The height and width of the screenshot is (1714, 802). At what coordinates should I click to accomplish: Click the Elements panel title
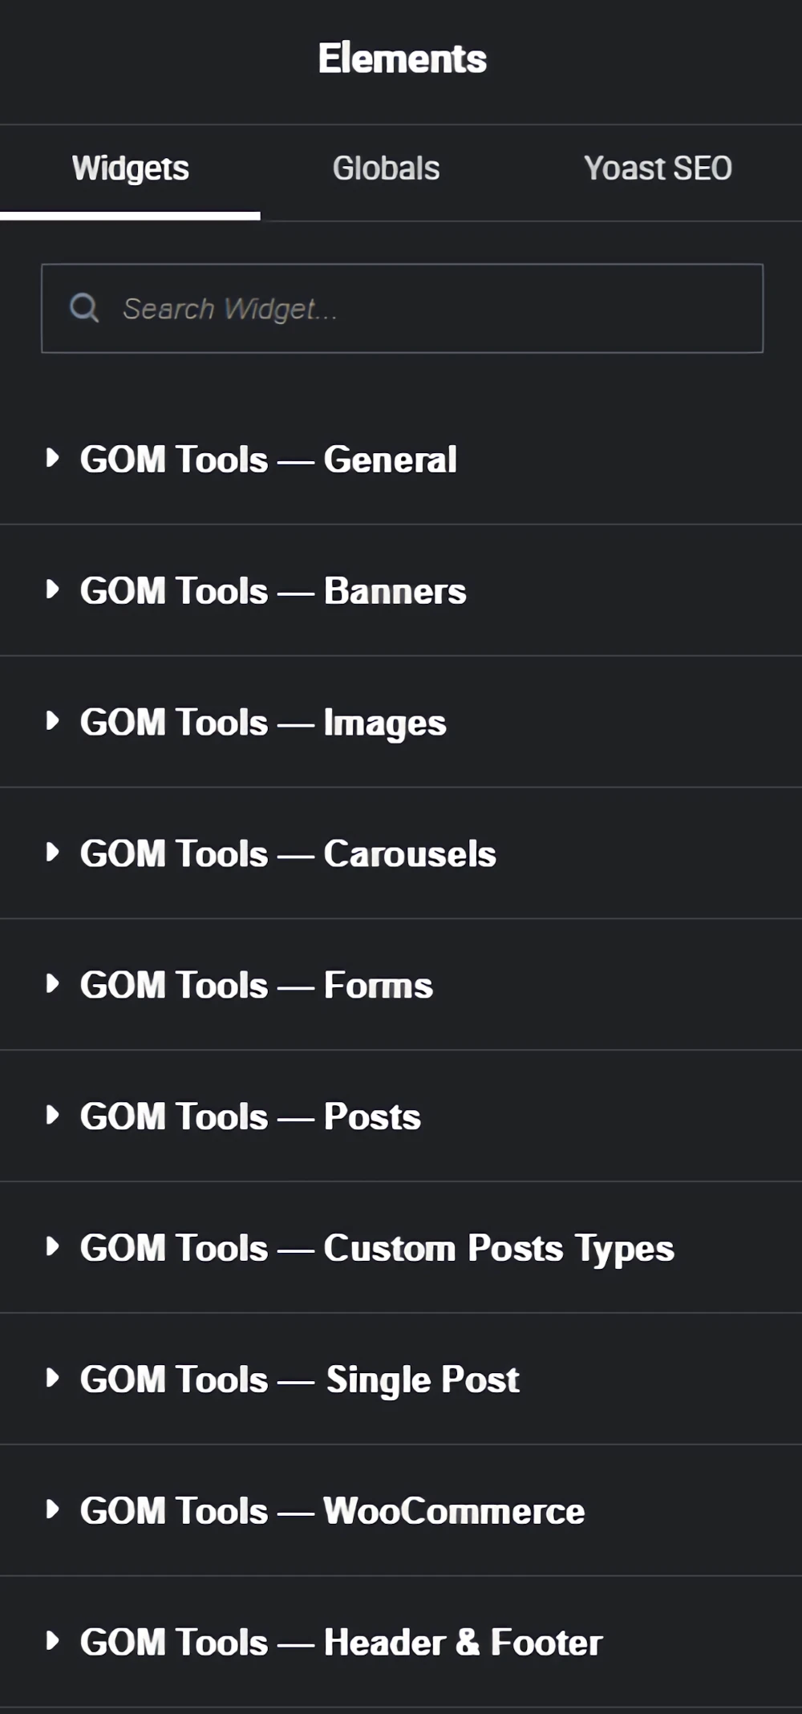pyautogui.click(x=401, y=58)
